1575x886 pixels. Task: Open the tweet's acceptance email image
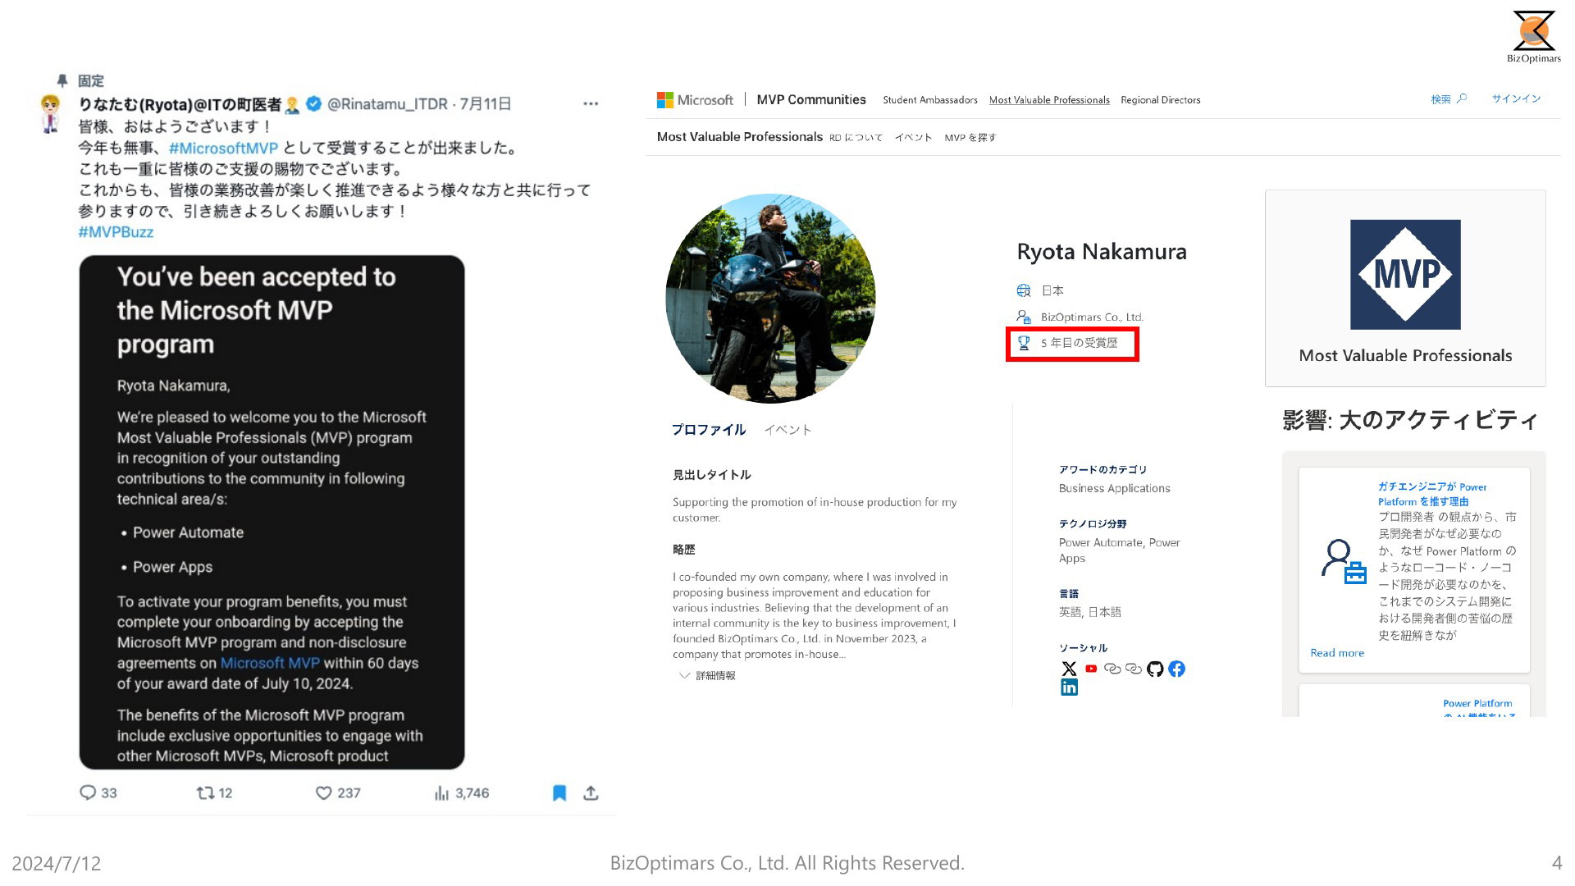272,512
